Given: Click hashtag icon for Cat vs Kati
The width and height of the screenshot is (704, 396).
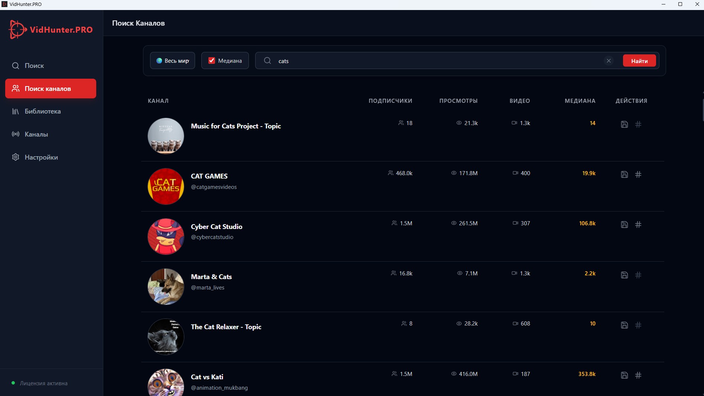Looking at the screenshot, I should click(x=638, y=375).
